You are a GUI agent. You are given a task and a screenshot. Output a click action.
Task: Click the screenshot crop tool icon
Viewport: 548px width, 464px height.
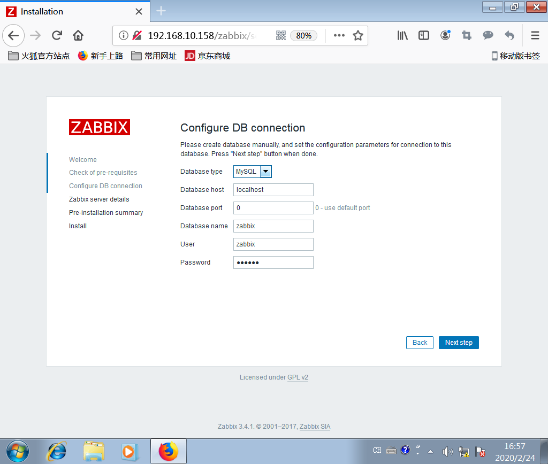coord(467,35)
